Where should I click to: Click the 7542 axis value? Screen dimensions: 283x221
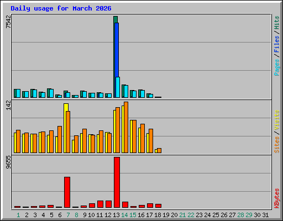[x=8, y=22]
